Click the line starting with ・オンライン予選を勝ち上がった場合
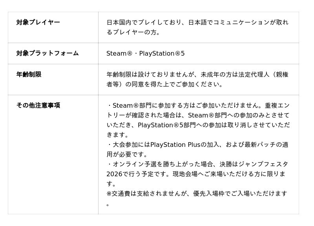 point(198,164)
